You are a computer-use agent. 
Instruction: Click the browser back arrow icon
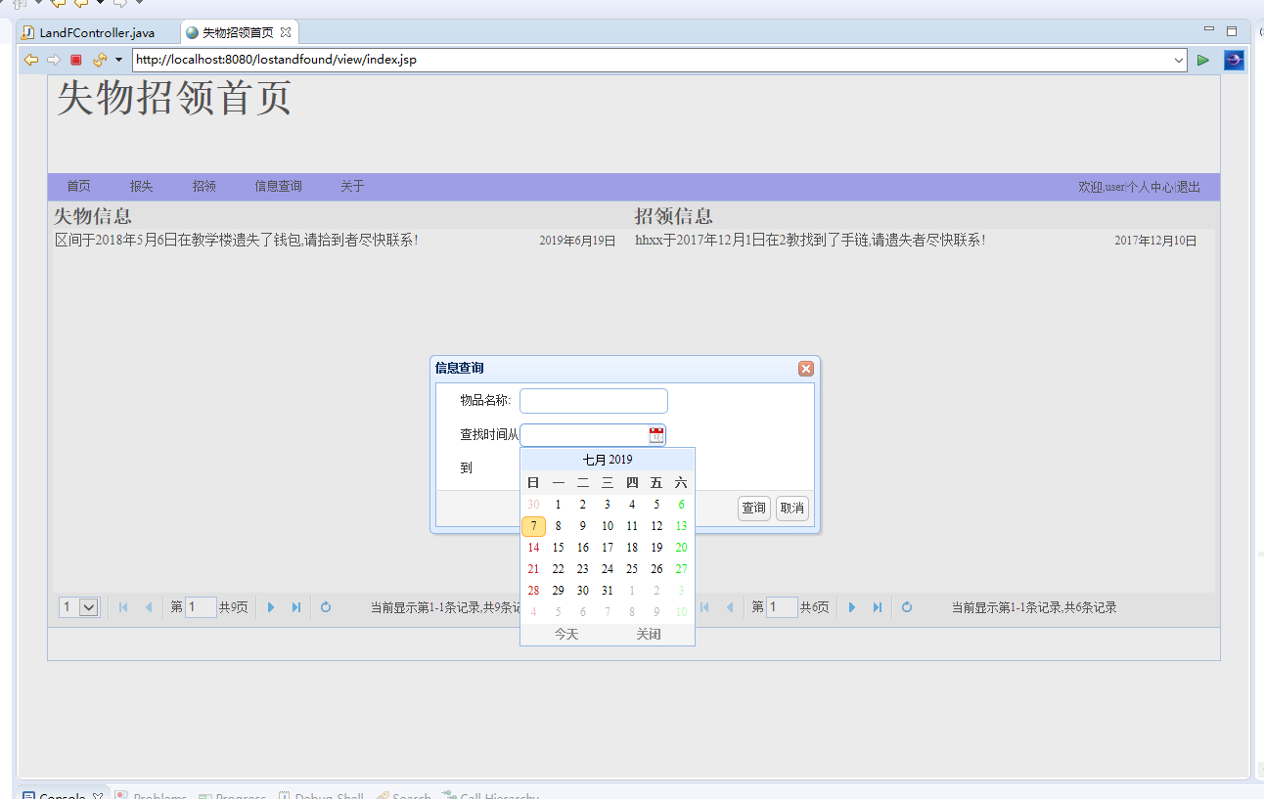31,60
